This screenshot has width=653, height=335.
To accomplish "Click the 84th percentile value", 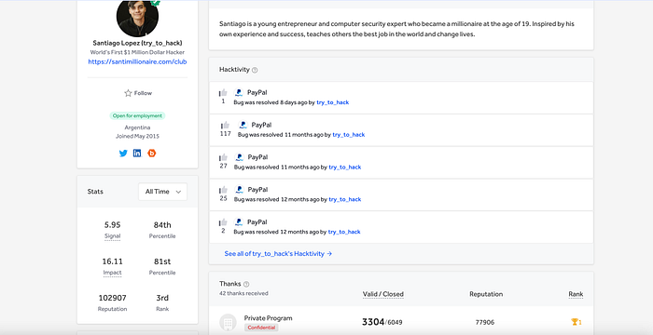I will pos(162,225).
